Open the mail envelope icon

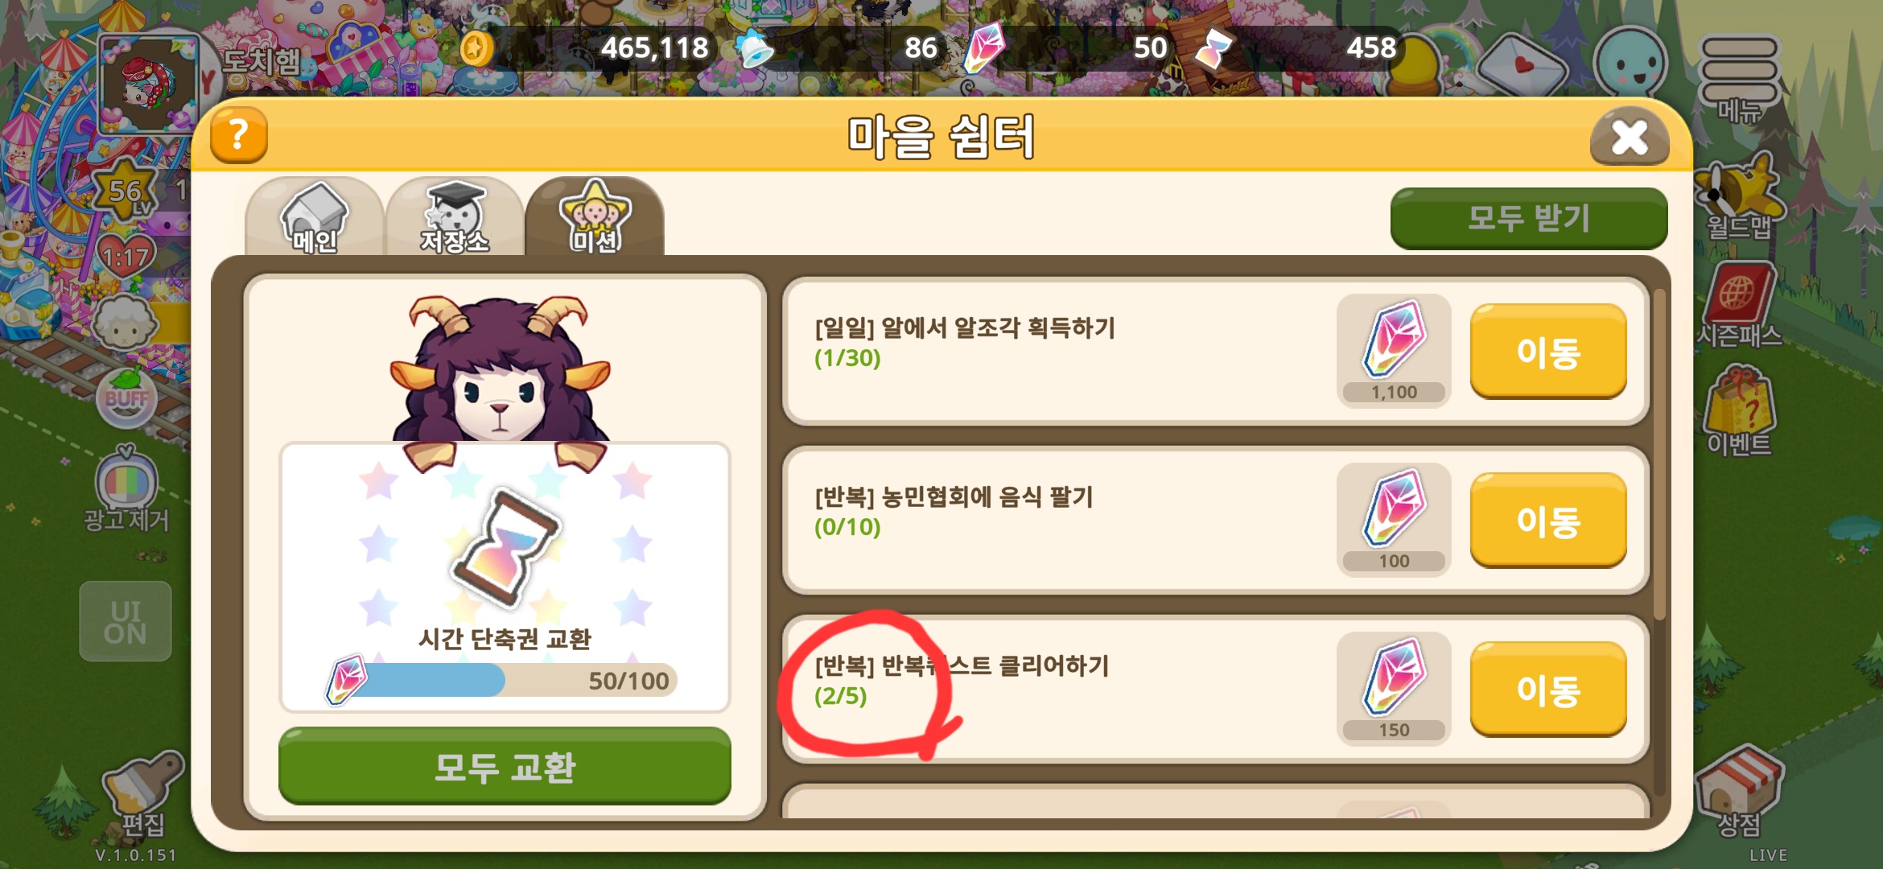coord(1523,64)
